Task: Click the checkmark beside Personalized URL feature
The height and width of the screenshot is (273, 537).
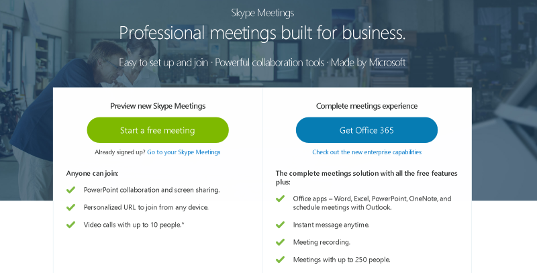Action: [70, 207]
